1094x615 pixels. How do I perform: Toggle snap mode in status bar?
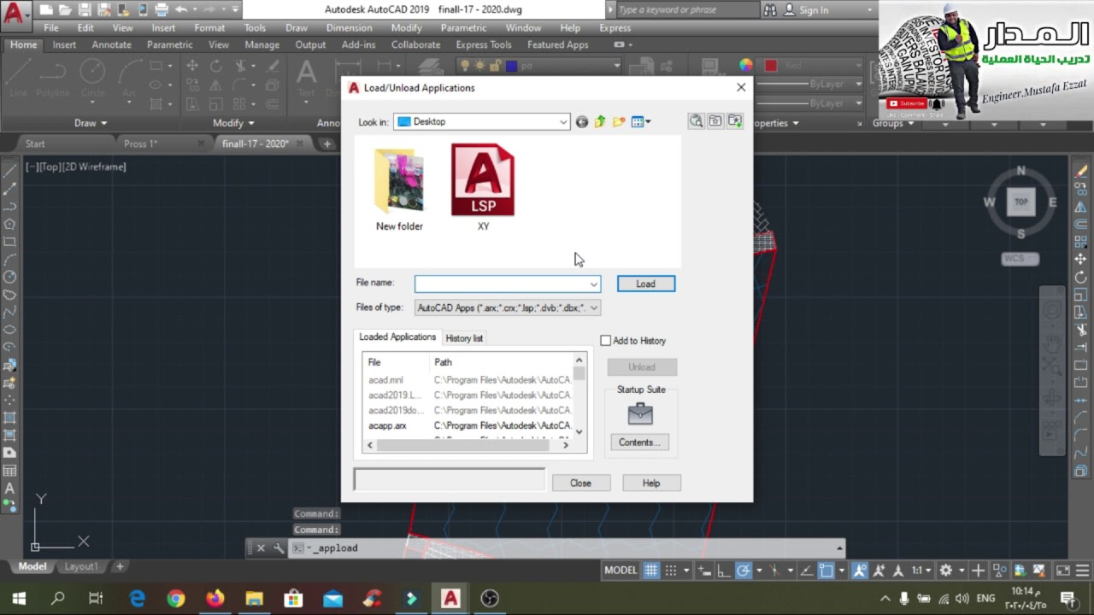pyautogui.click(x=671, y=571)
